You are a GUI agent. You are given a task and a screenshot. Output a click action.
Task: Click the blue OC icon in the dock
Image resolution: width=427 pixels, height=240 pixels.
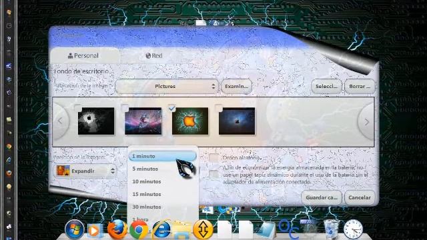[x=289, y=230]
